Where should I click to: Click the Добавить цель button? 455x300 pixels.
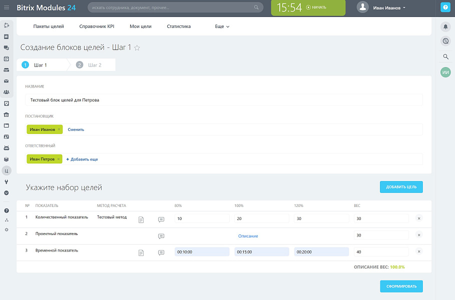pyautogui.click(x=401, y=187)
